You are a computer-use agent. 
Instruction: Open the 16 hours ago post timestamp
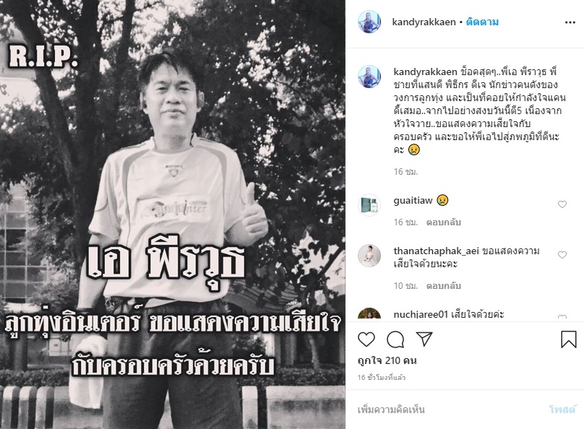coord(382,377)
